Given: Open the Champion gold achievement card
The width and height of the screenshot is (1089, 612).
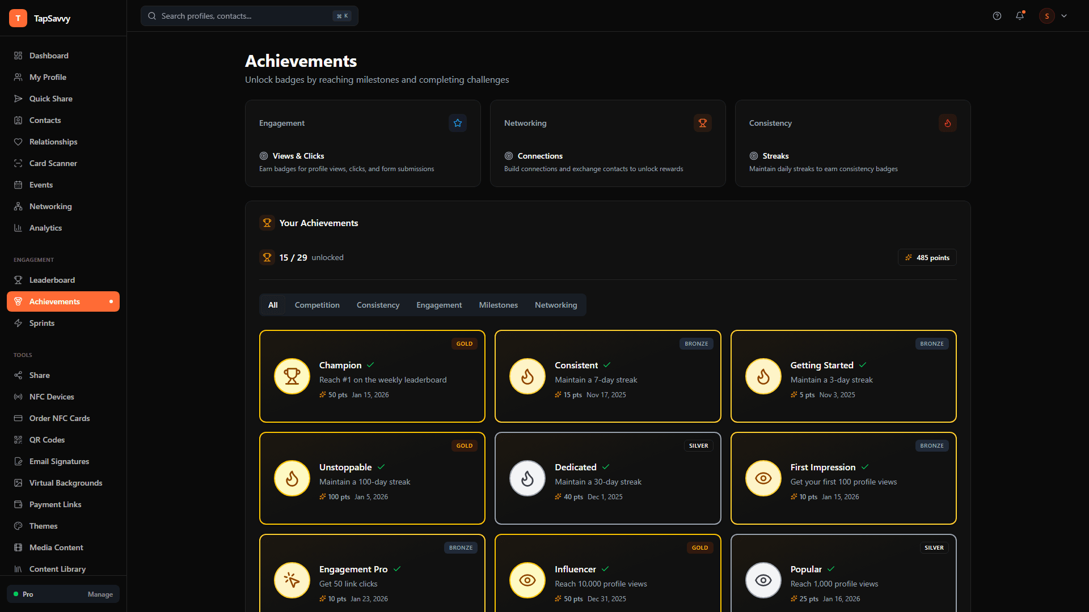Looking at the screenshot, I should [x=372, y=376].
